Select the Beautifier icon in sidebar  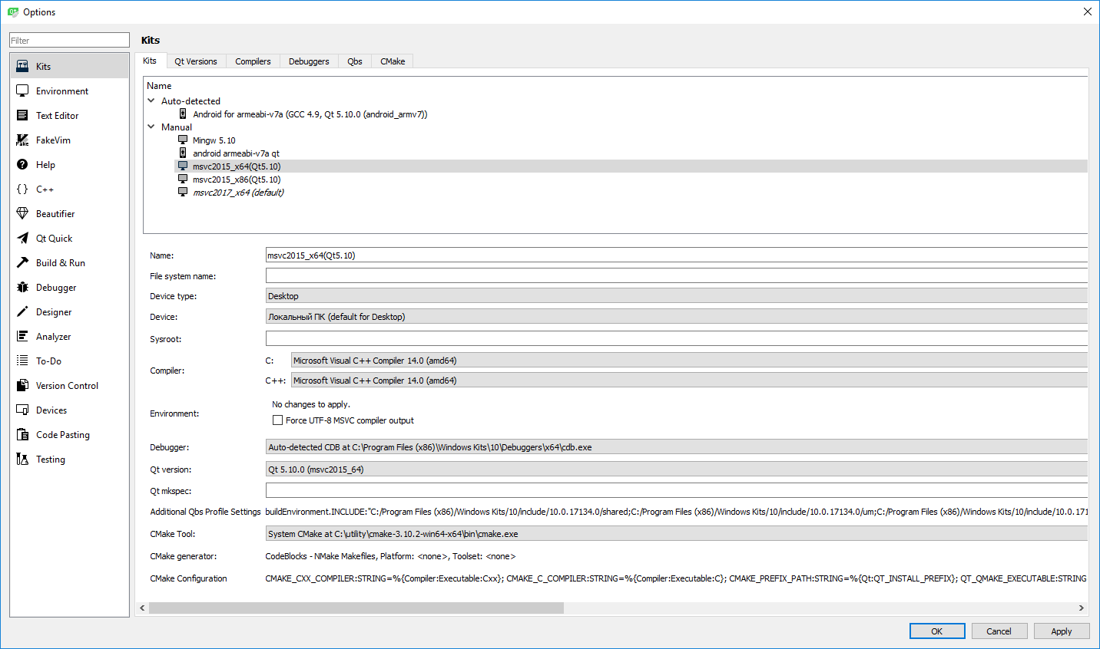click(x=22, y=214)
